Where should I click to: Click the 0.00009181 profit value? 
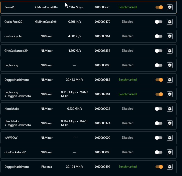102,94
